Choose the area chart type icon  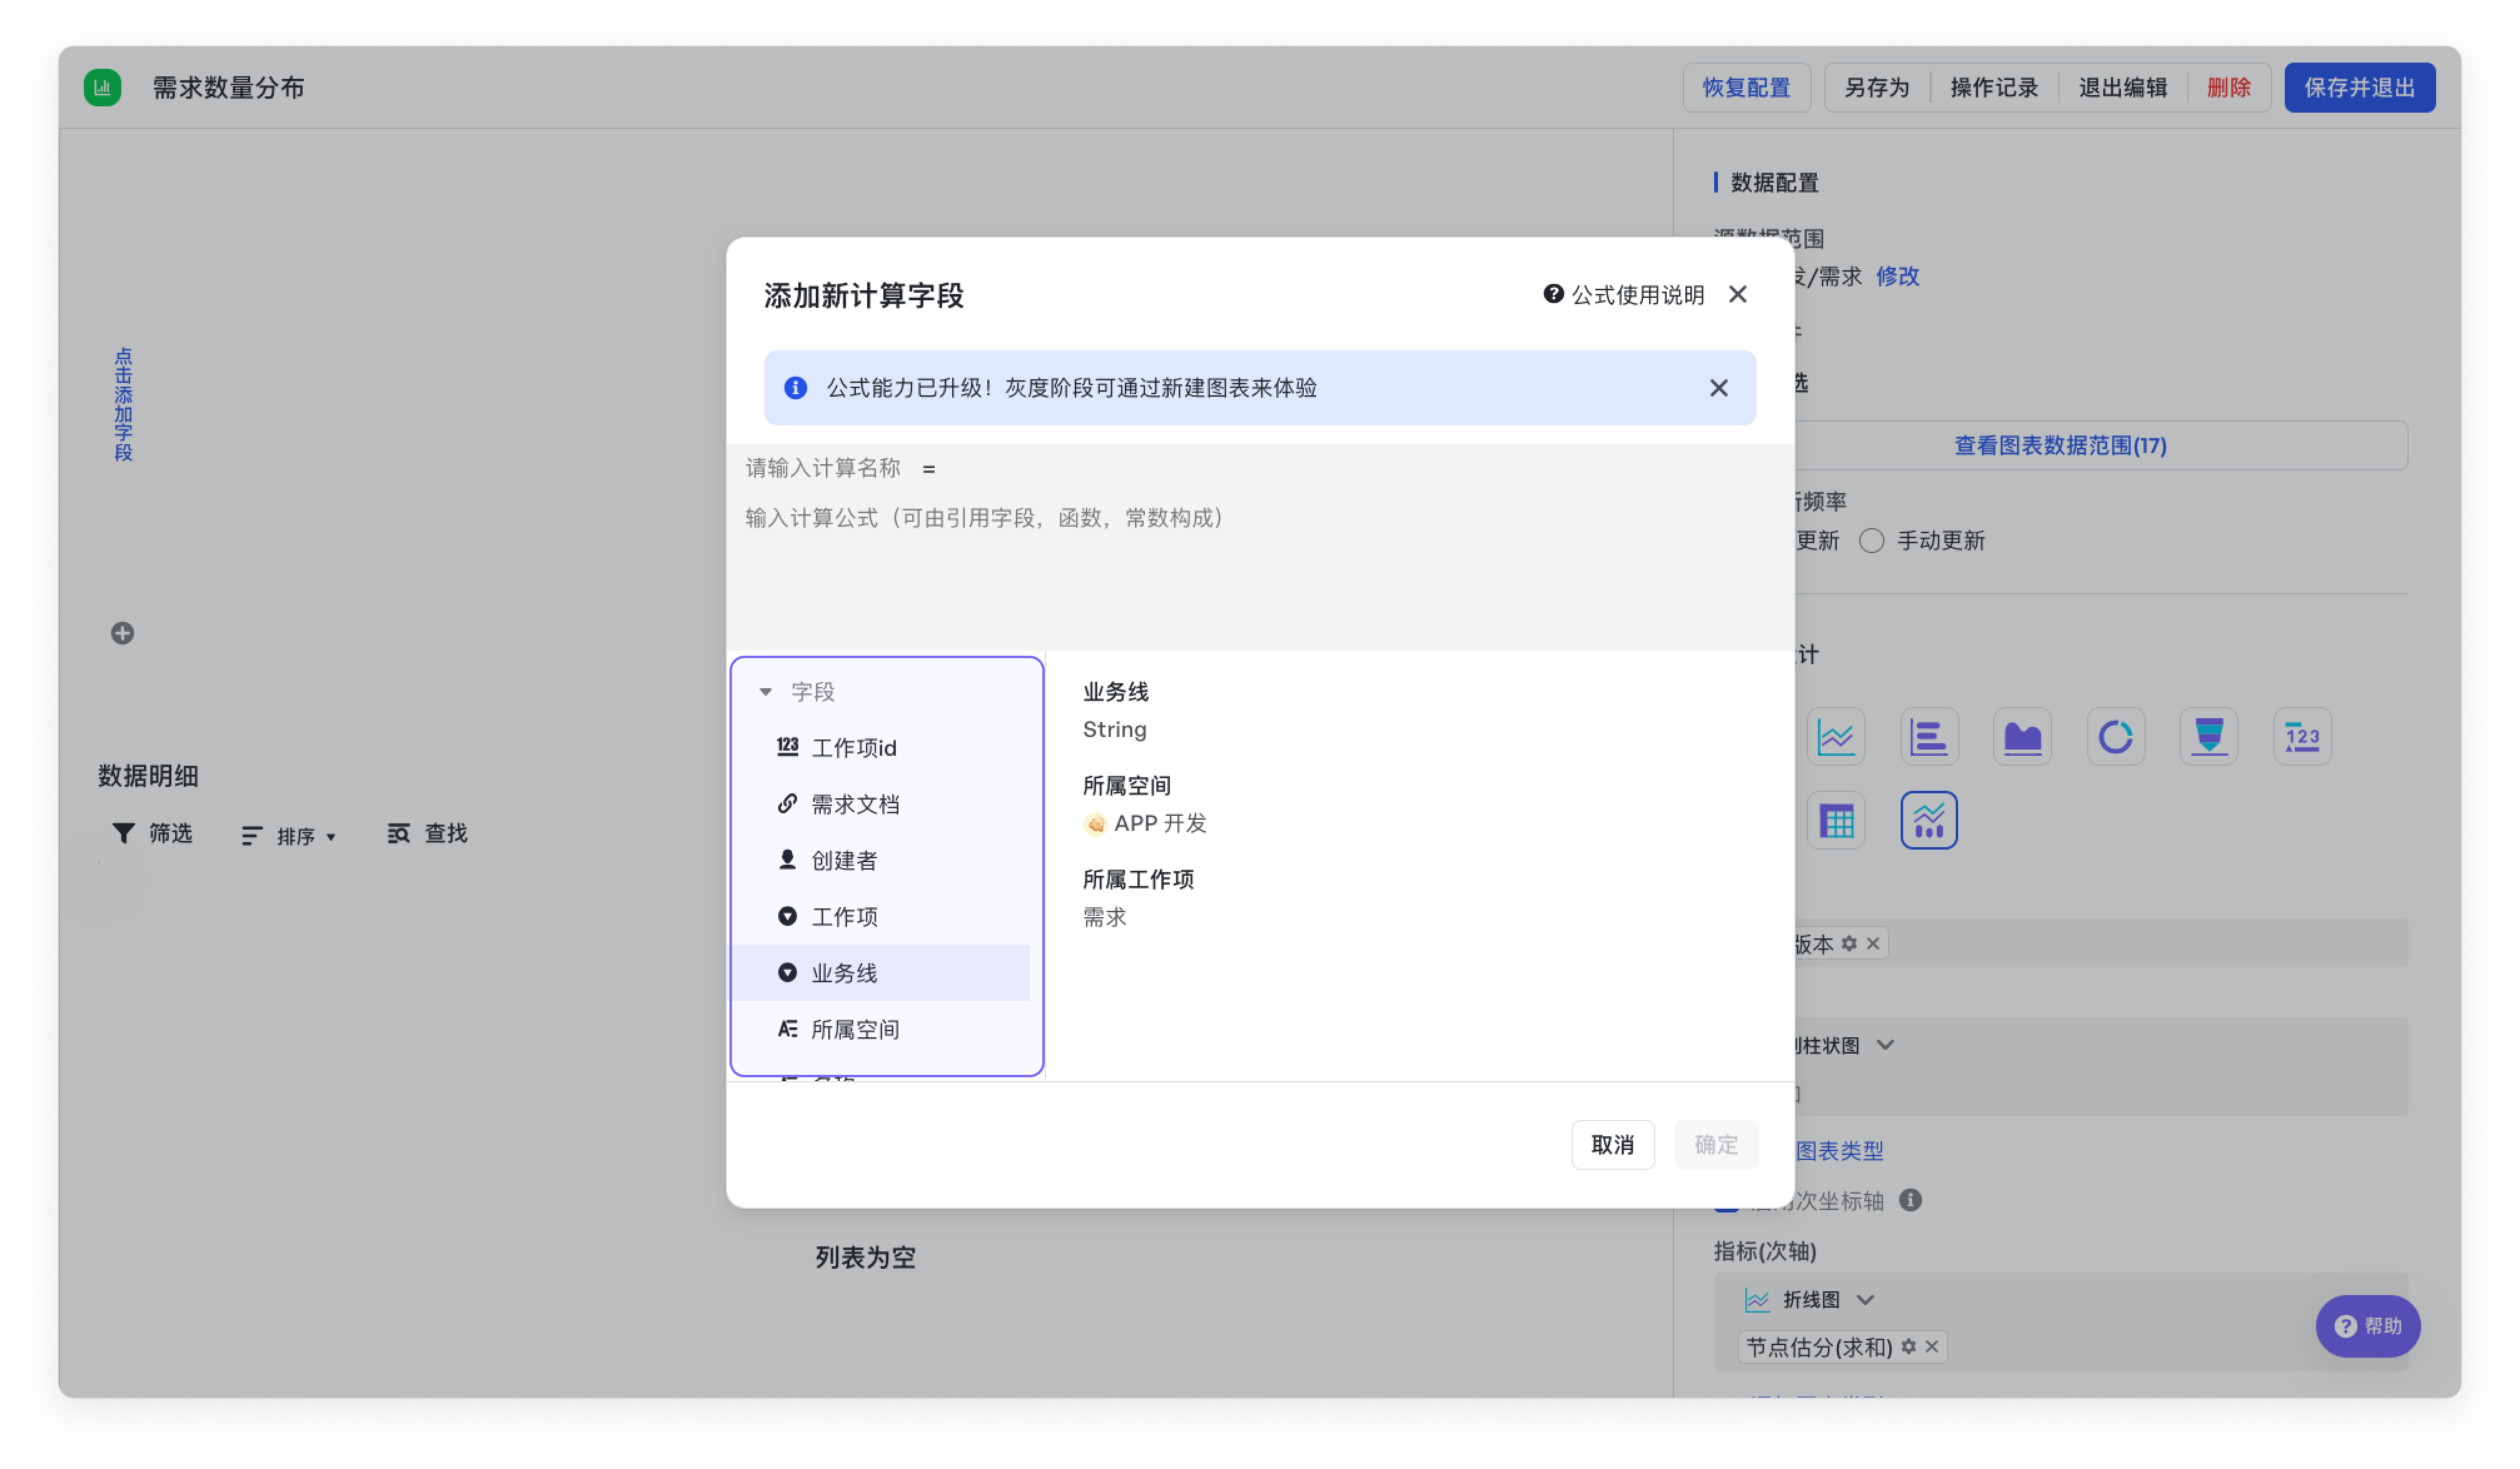(2023, 738)
